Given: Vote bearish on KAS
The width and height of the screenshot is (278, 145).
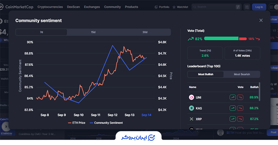Looking at the screenshot, I should [240, 108].
